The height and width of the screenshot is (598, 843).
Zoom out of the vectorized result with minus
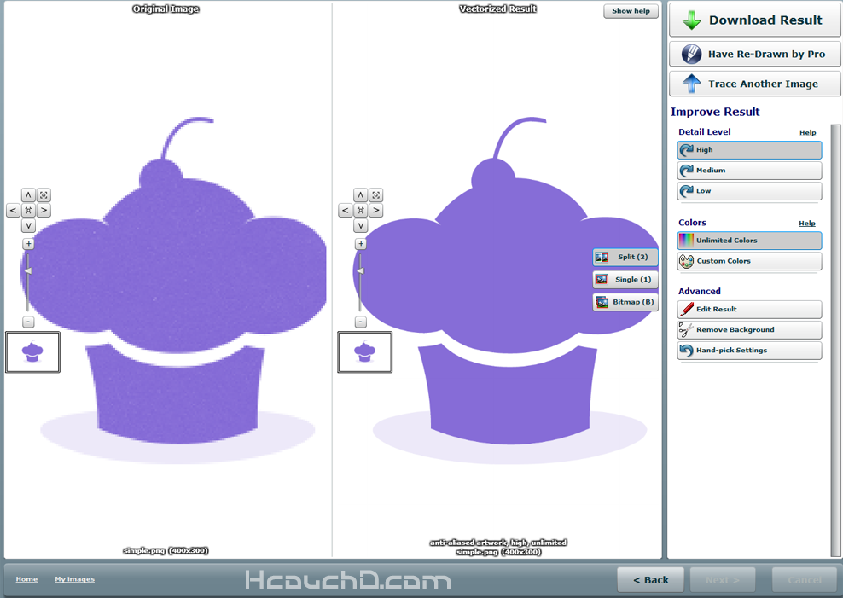[x=361, y=322]
